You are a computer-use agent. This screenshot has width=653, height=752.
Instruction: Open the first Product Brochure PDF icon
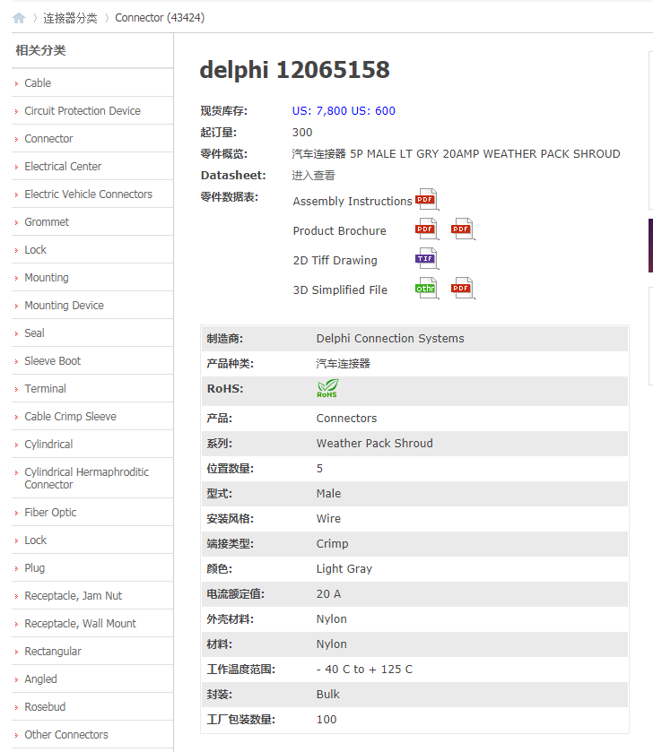[x=427, y=229]
